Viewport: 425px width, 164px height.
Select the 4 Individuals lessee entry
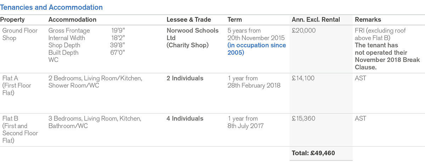click(185, 119)
